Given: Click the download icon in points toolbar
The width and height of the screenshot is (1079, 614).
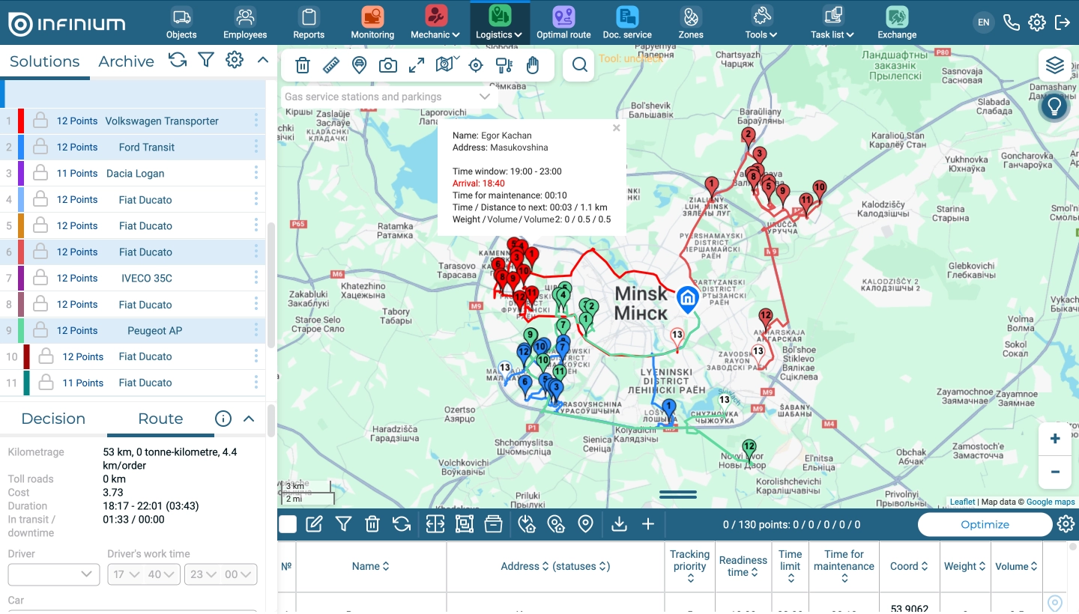Looking at the screenshot, I should pos(619,524).
